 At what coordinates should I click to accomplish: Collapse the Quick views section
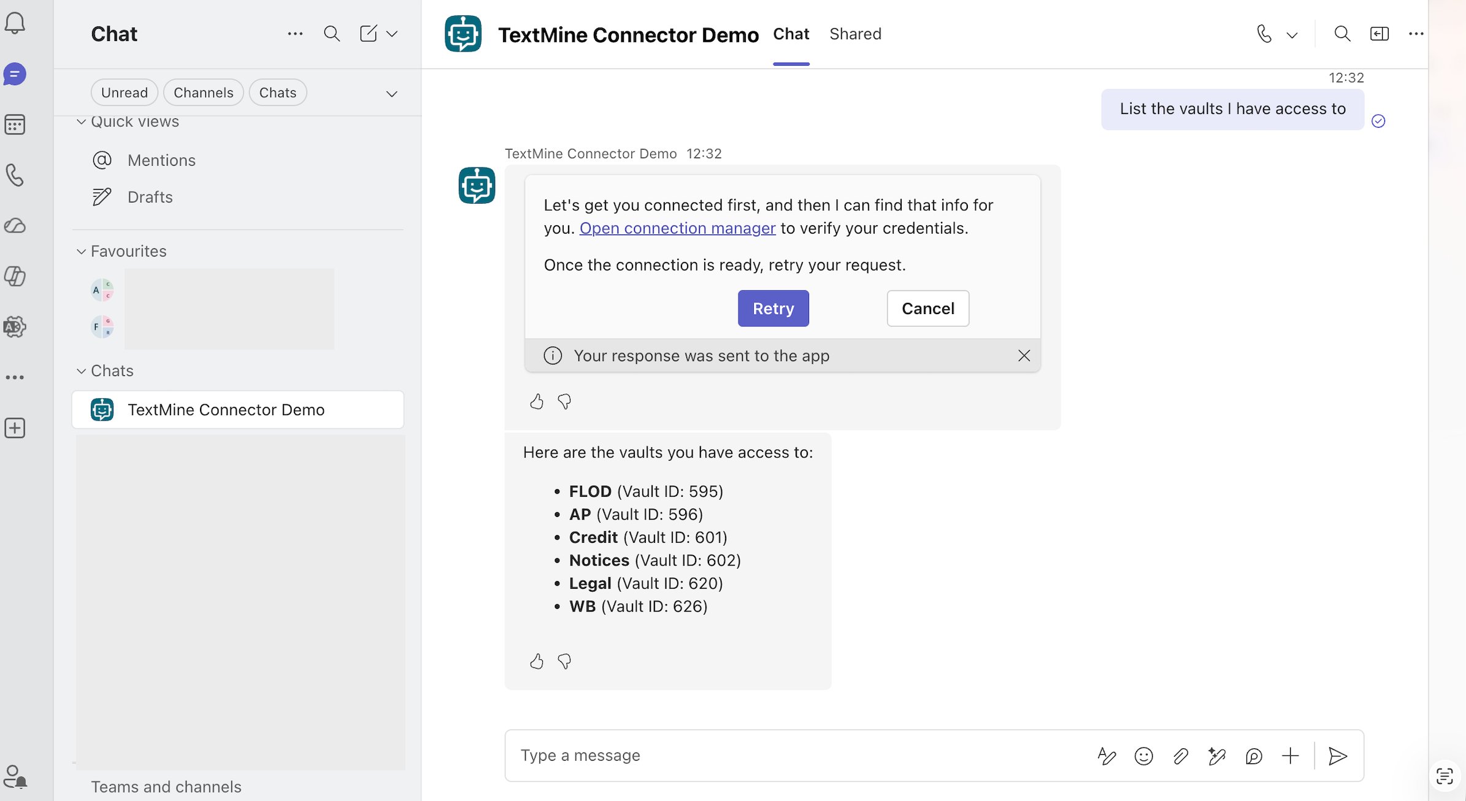tap(81, 121)
